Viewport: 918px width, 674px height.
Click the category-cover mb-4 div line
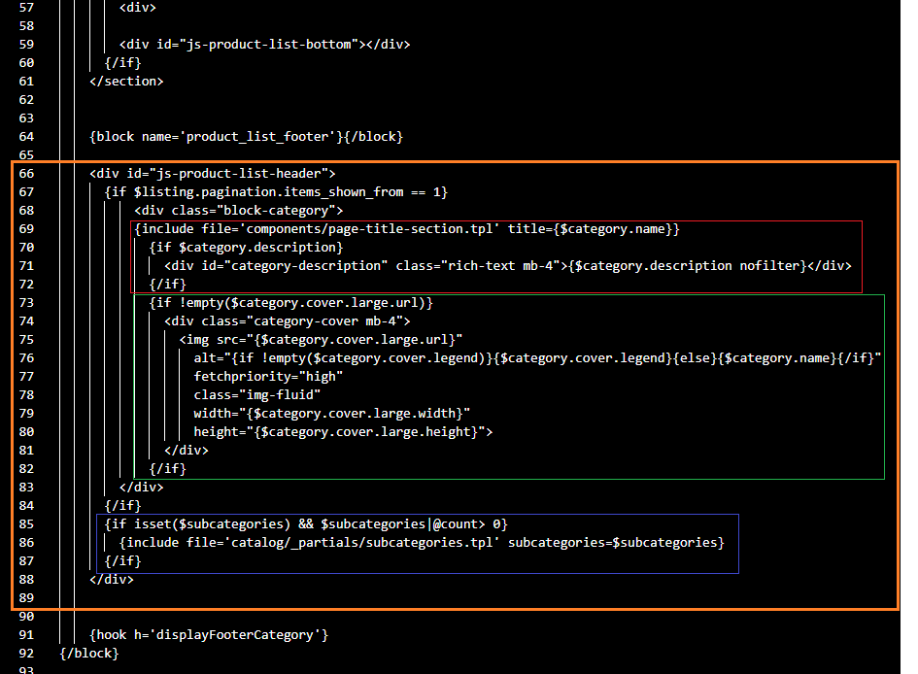(x=287, y=321)
